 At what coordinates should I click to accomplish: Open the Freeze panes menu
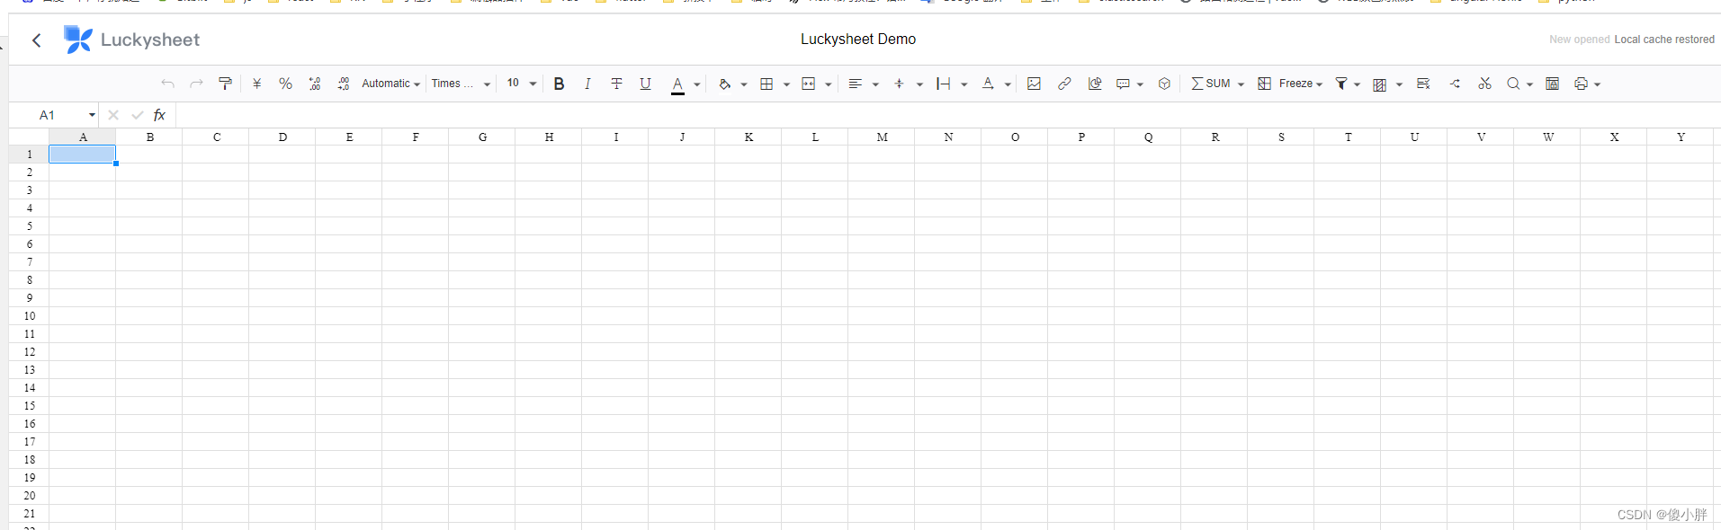pyautogui.click(x=1290, y=84)
